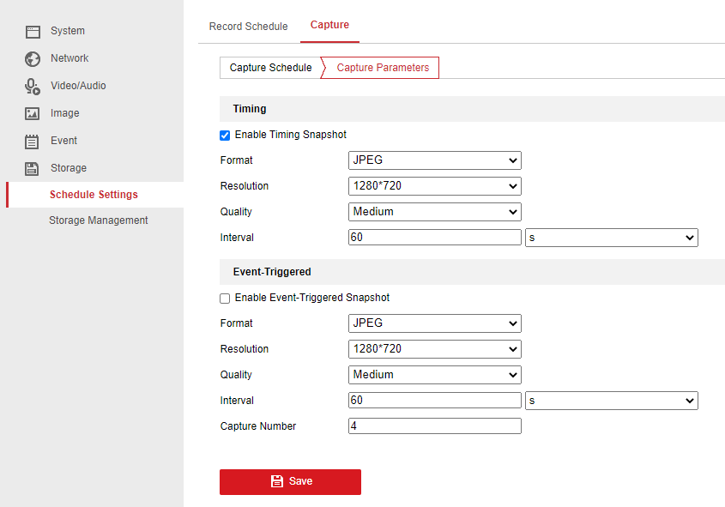Click the Event calendar icon
Viewport: 725px width, 507px height.
[x=33, y=142]
